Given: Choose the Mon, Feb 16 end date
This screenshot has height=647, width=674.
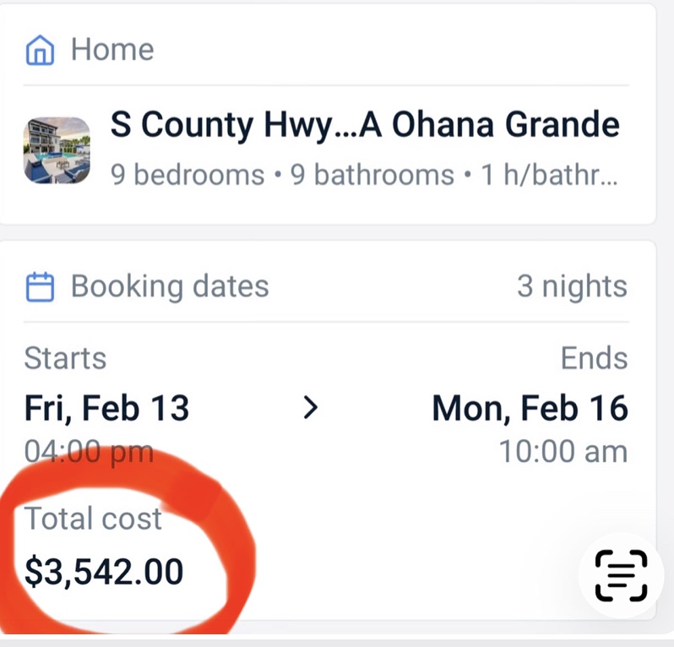Looking at the screenshot, I should pyautogui.click(x=530, y=409).
